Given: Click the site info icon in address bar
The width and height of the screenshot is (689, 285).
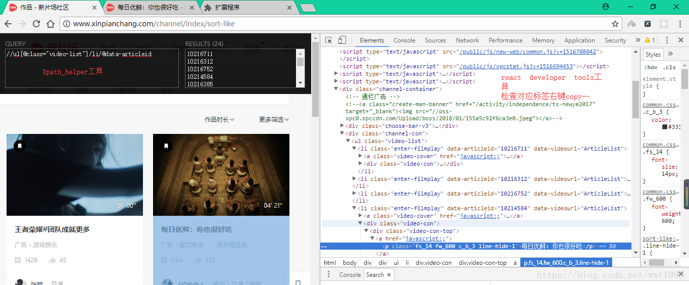Looking at the screenshot, I should tap(67, 24).
